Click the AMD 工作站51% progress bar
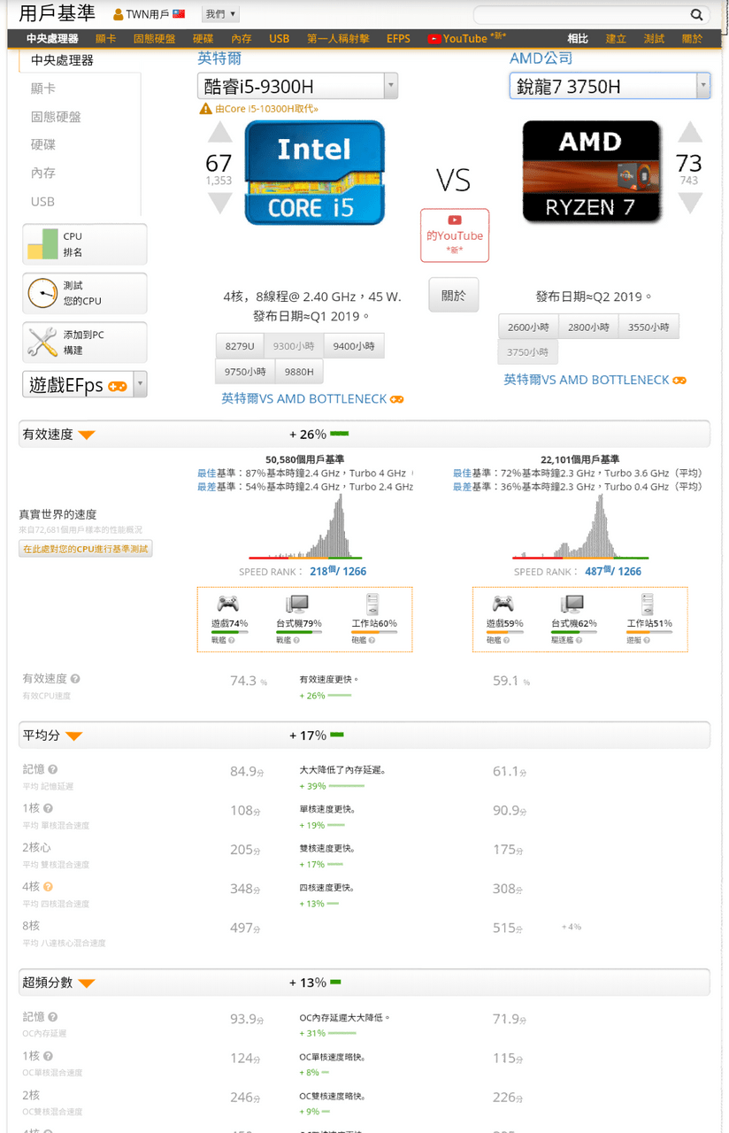 pyautogui.click(x=648, y=632)
